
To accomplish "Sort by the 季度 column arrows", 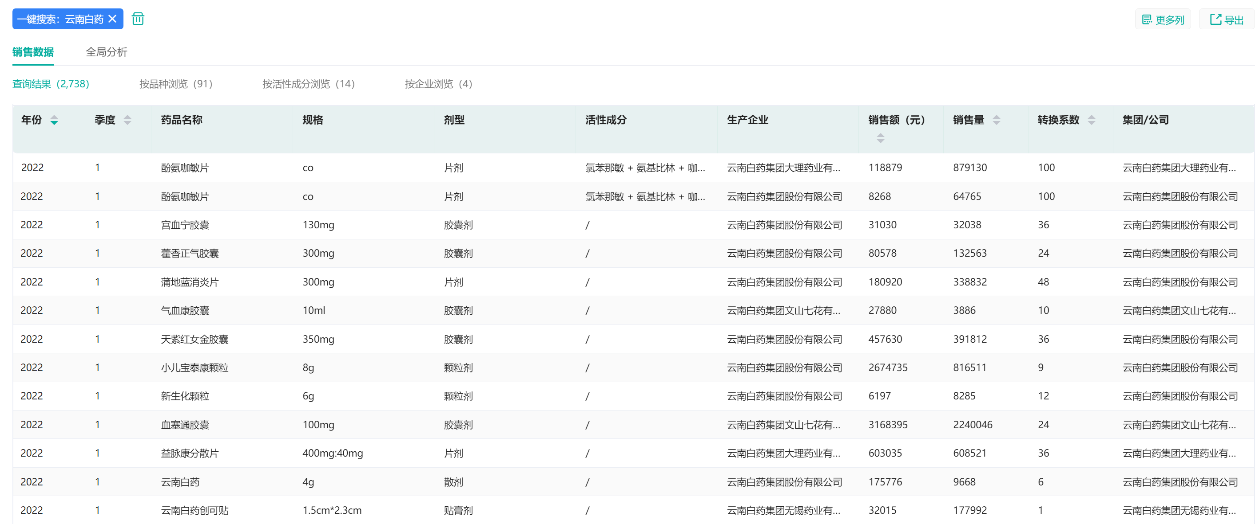I will click(127, 120).
